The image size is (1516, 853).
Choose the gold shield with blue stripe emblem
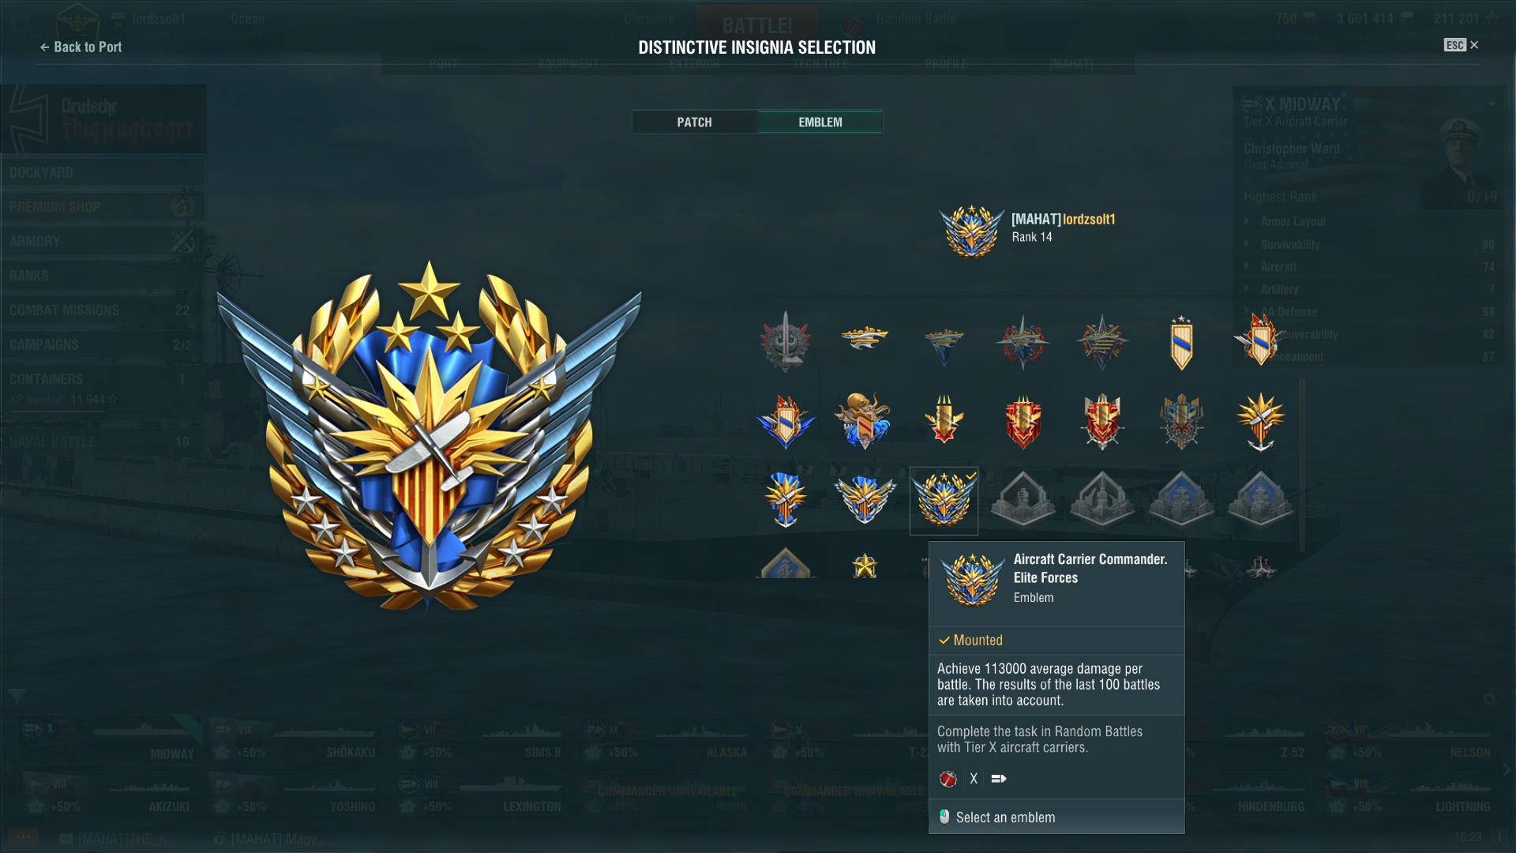click(x=1181, y=343)
